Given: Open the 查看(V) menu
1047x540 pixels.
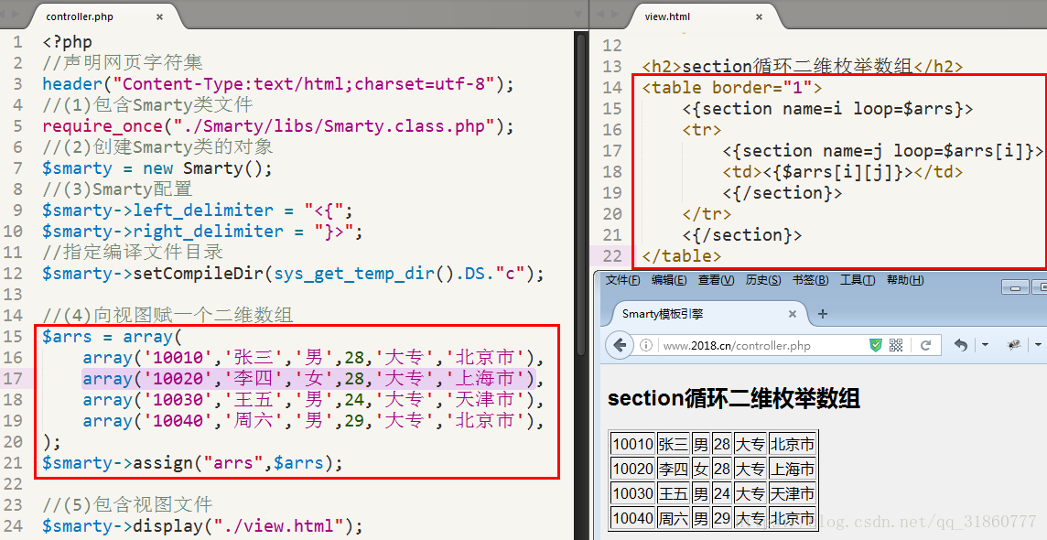Looking at the screenshot, I should pos(716,280).
